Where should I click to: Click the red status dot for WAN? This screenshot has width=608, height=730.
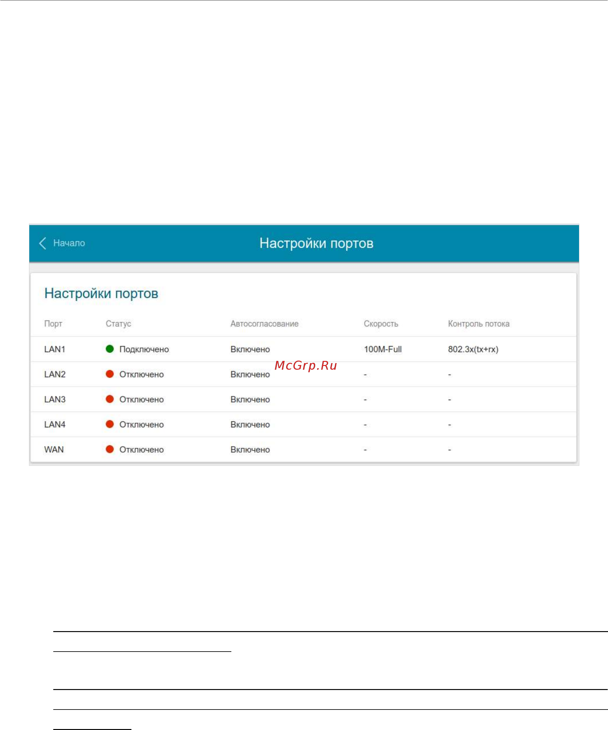110,449
